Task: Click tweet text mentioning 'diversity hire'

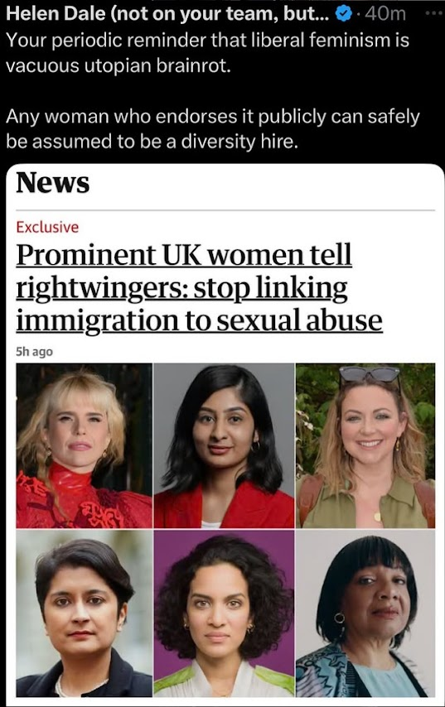Action: (213, 129)
